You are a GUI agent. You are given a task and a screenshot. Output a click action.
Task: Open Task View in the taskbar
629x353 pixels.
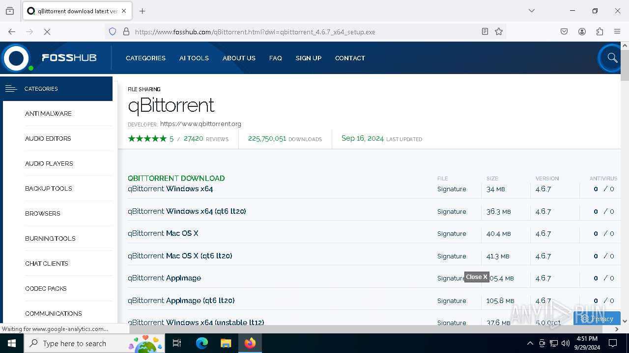pos(177,343)
